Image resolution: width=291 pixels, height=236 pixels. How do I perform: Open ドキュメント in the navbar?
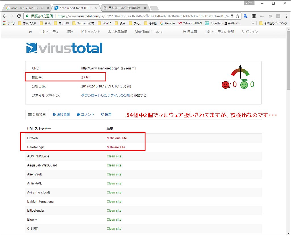[x=91, y=32]
